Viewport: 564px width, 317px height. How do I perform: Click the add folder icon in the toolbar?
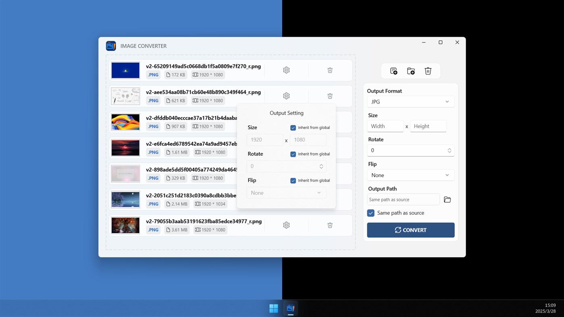[410, 70]
